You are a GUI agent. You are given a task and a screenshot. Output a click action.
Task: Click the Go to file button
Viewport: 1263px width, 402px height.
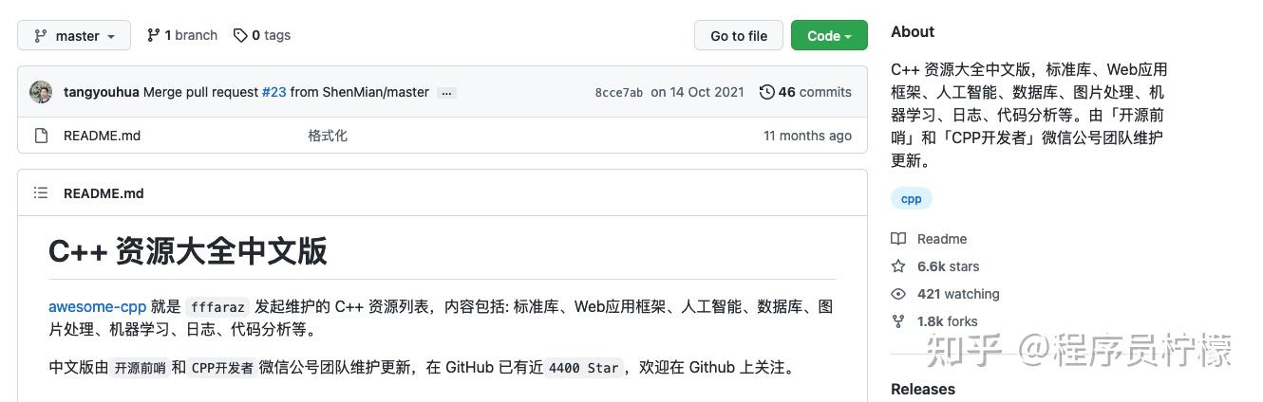[738, 36]
